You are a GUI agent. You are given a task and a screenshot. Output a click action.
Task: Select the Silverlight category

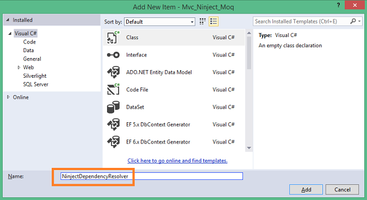35,76
